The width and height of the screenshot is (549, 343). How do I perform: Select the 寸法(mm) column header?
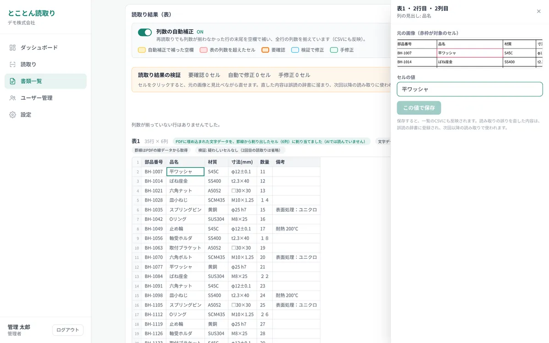pyautogui.click(x=243, y=162)
